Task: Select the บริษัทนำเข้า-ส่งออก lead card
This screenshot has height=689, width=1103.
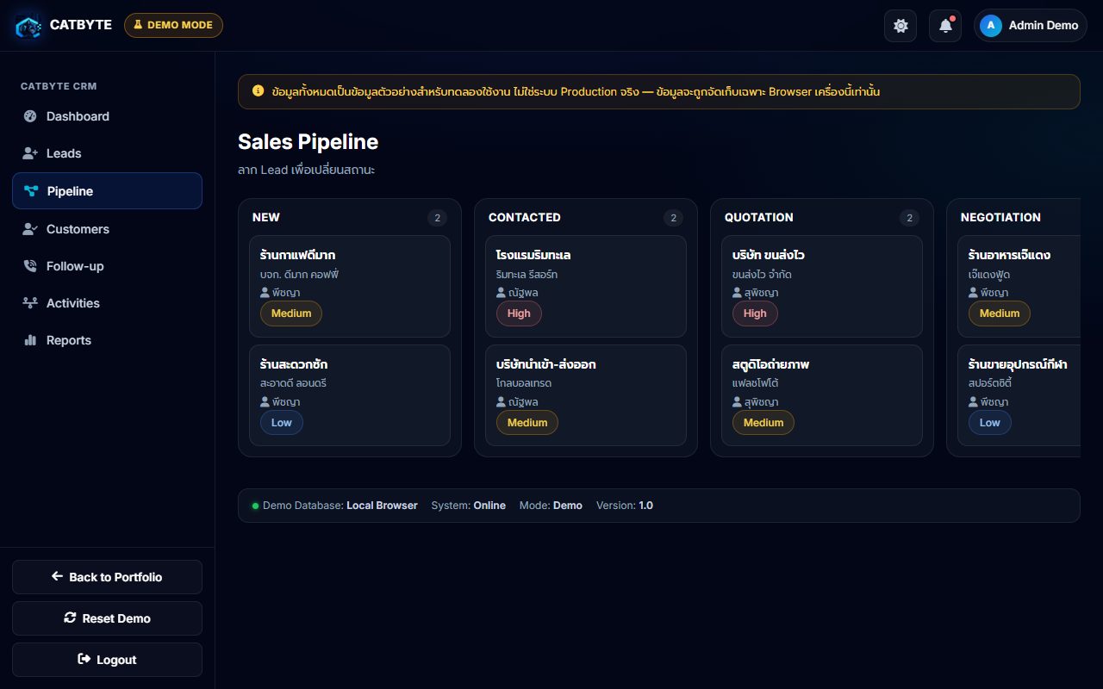Action: 586,395
